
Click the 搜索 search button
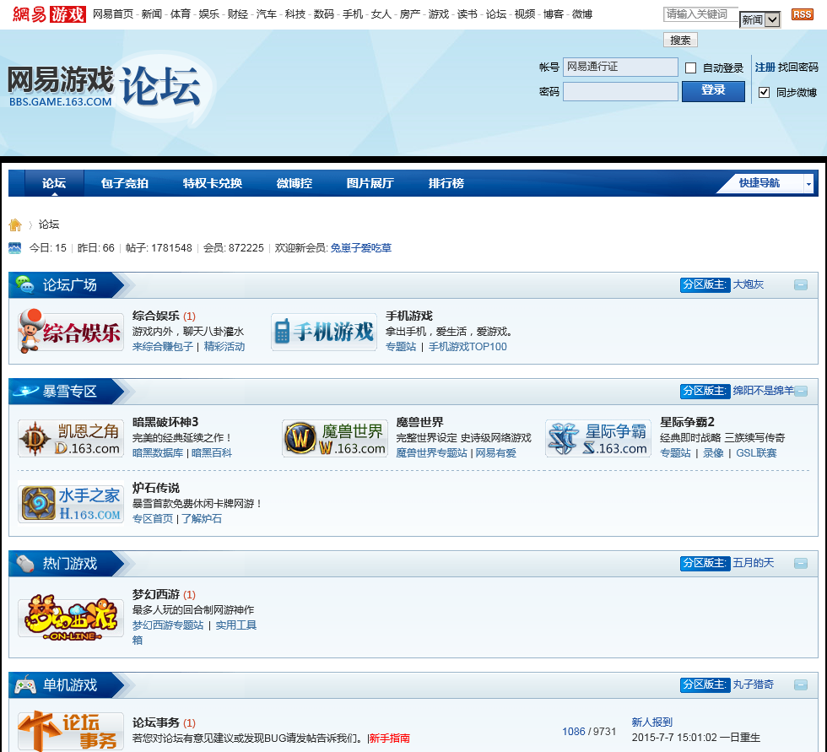(680, 40)
